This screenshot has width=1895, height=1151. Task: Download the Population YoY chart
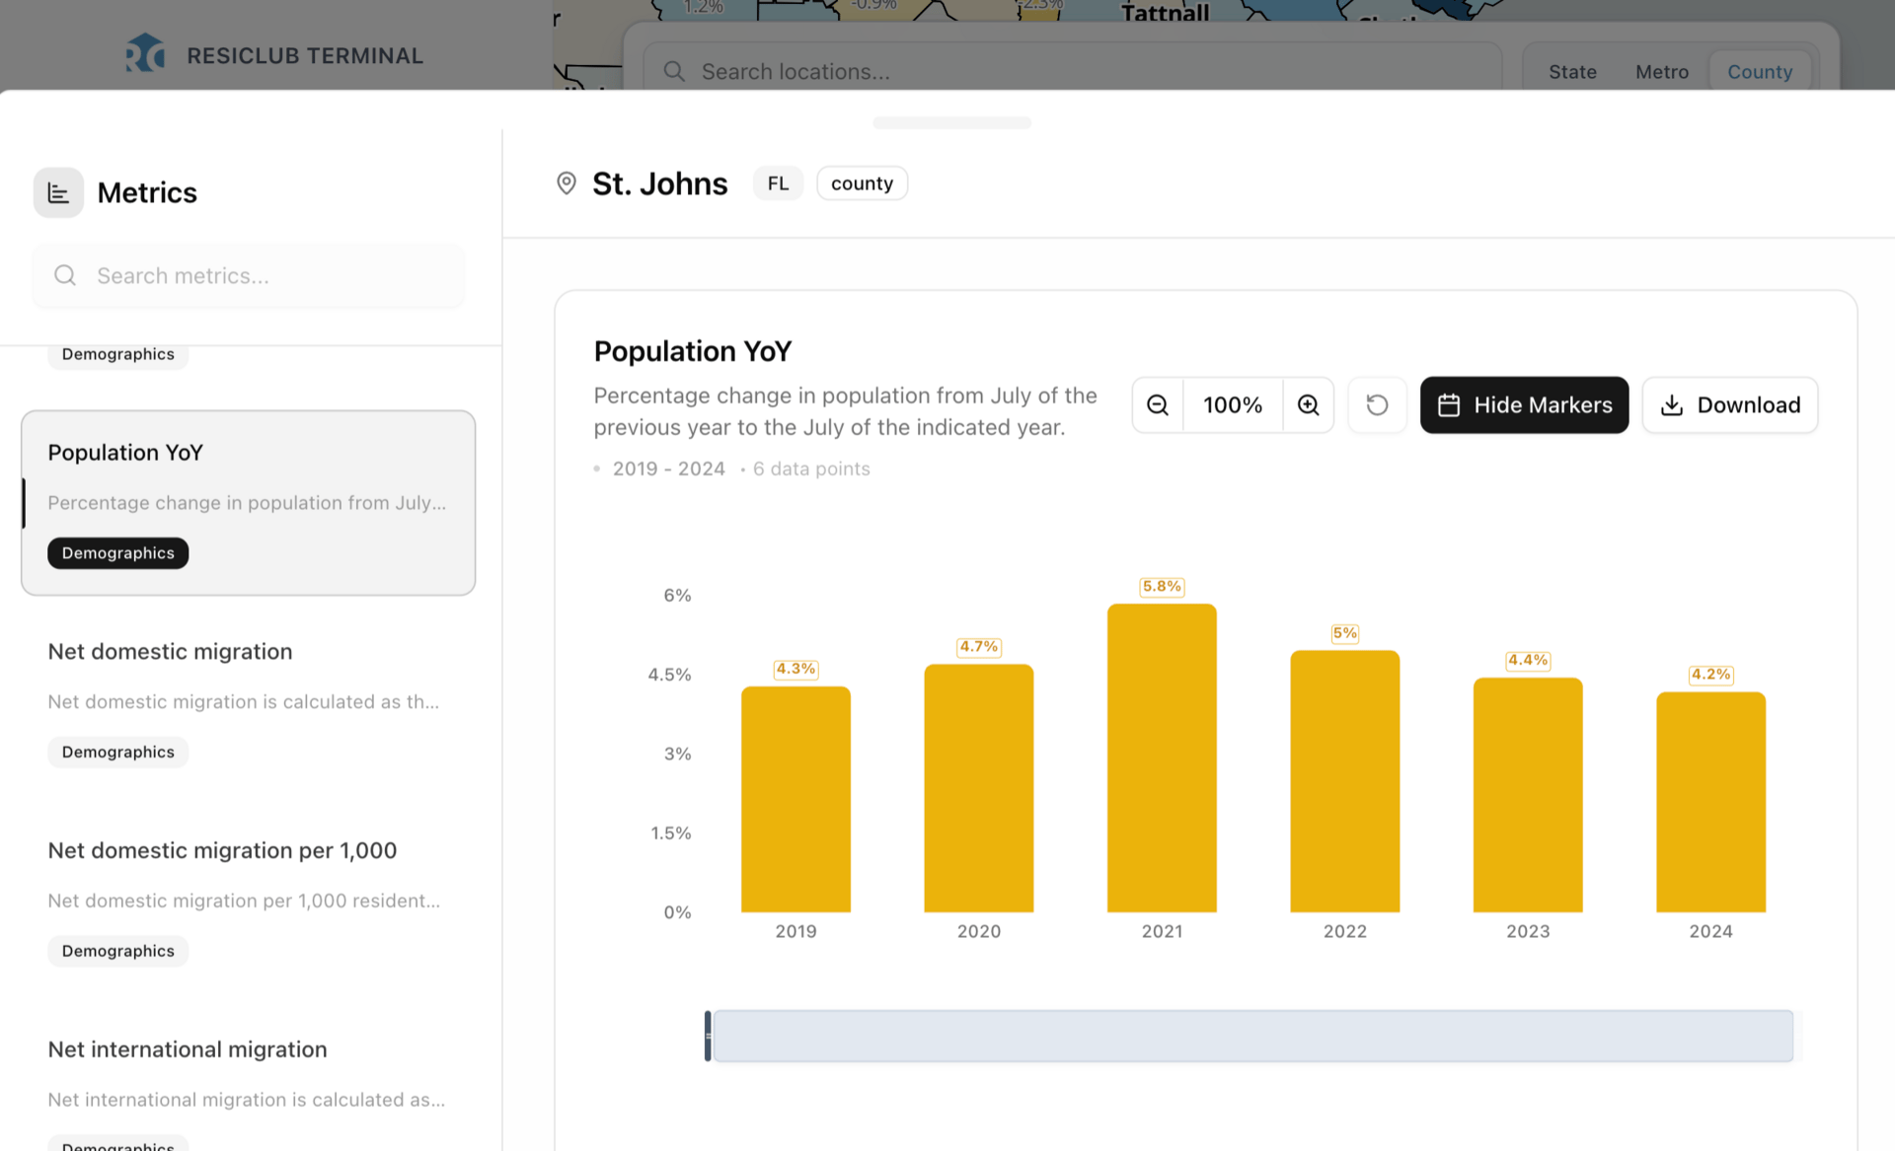coord(1729,405)
